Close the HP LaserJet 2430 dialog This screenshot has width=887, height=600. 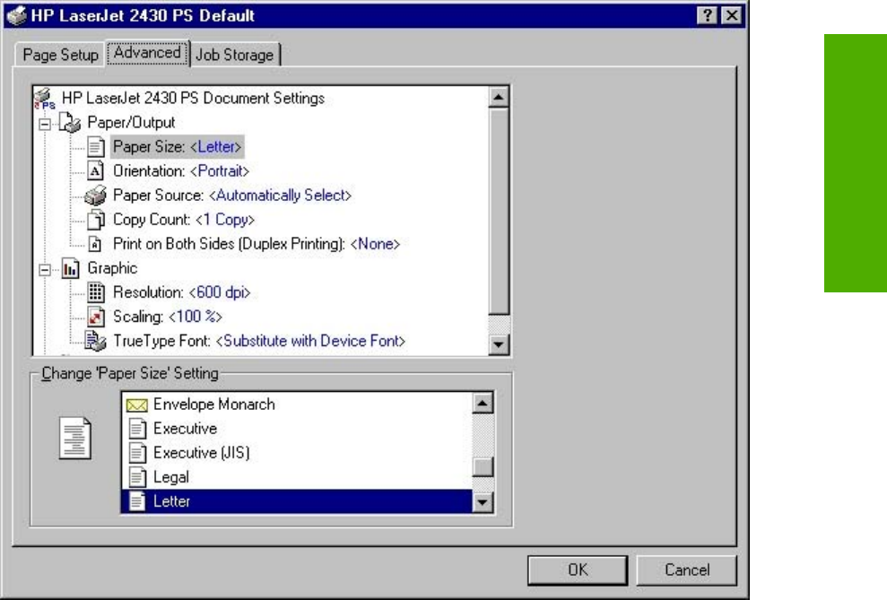coord(732,15)
